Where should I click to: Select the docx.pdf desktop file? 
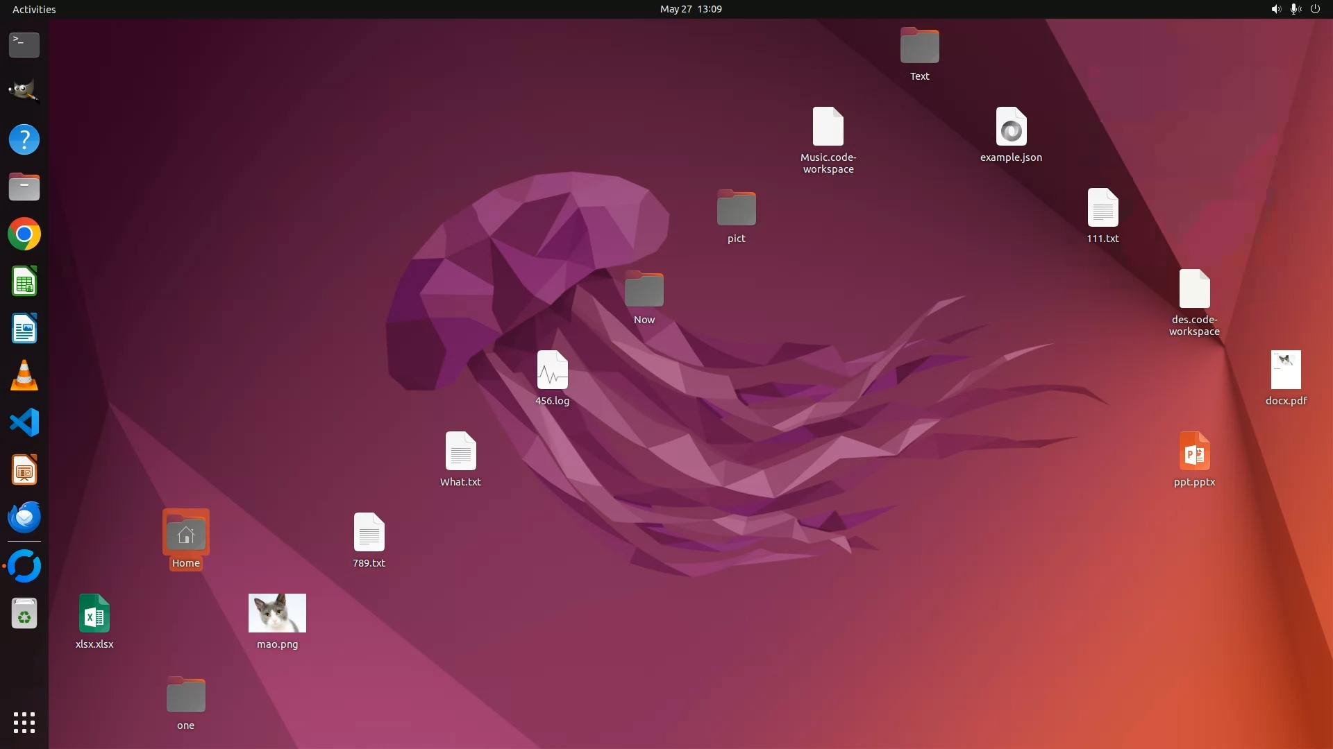(x=1286, y=370)
